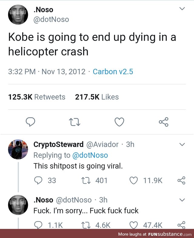Reply to the main helicopter crash tweet
194x238 pixels.
click(30, 122)
